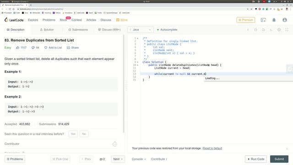Switch to the Solution tab

click(x=47, y=29)
